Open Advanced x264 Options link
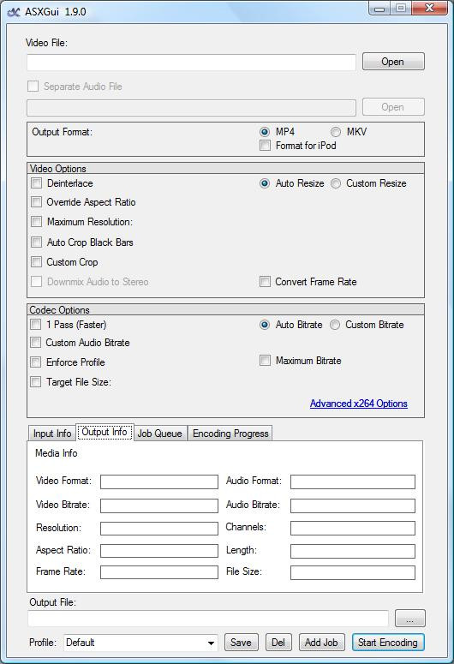 coord(359,404)
